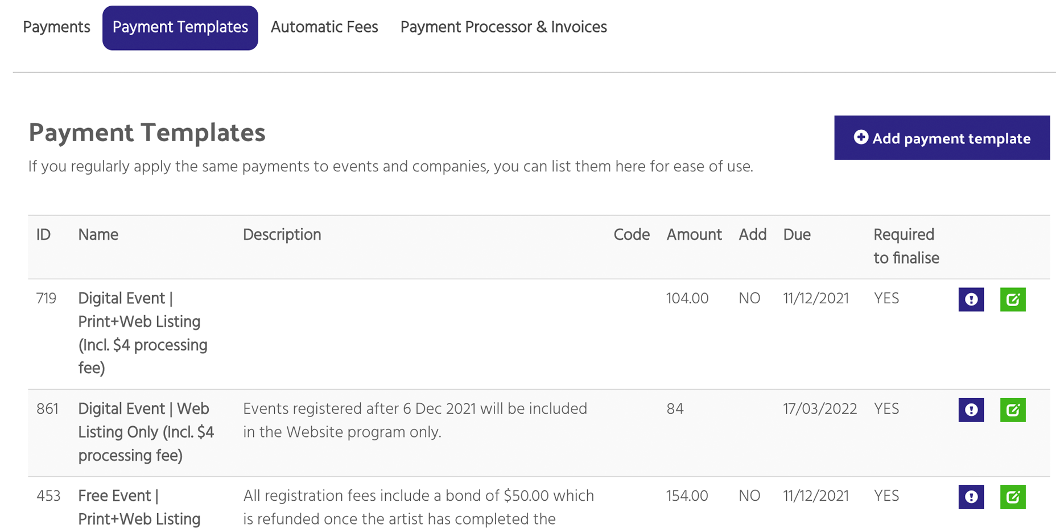This screenshot has width=1056, height=528.
Task: Click the intro text about regularly applied payments
Action: pyautogui.click(x=391, y=167)
